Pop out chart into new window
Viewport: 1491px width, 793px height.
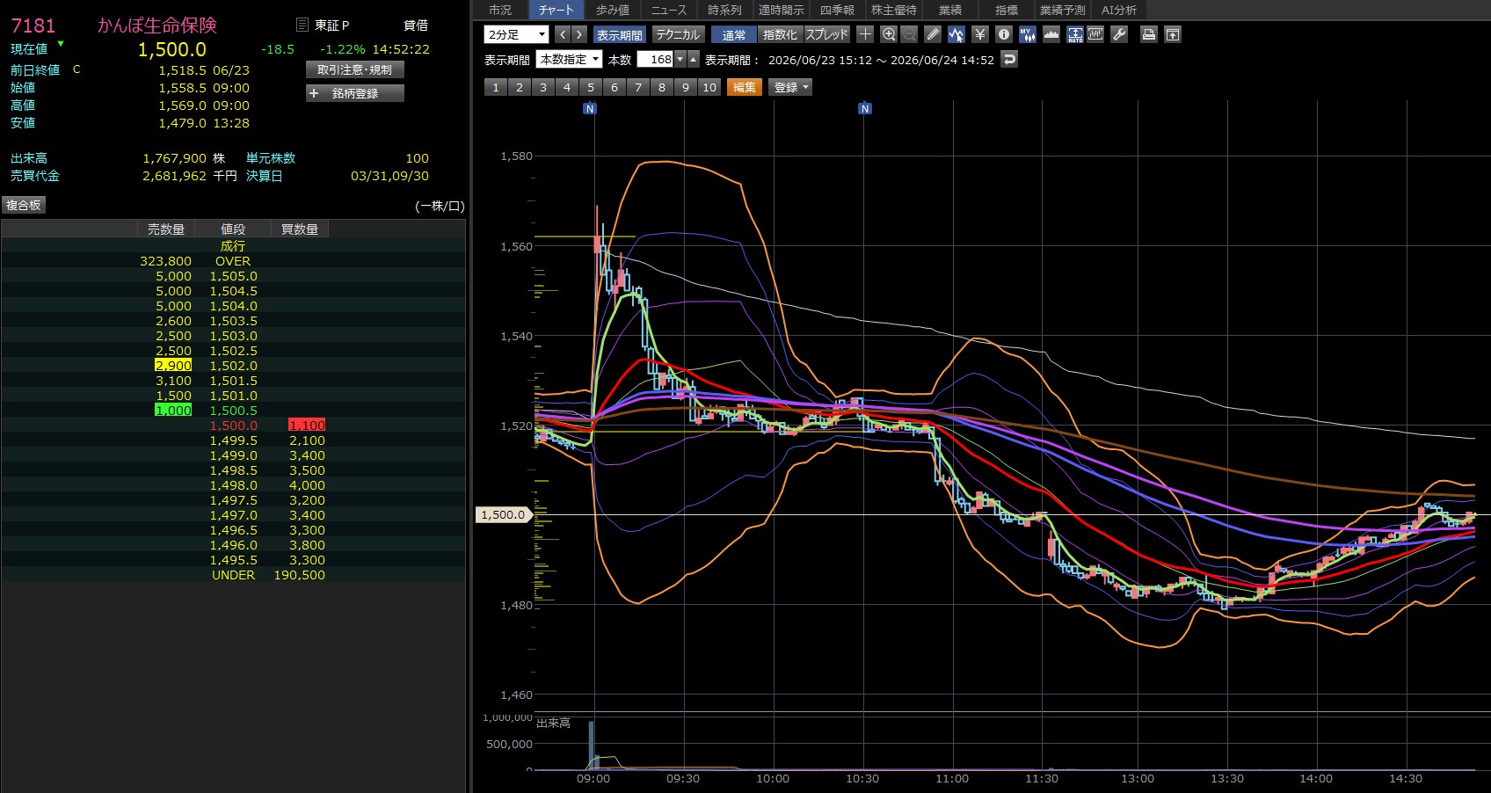[1173, 34]
